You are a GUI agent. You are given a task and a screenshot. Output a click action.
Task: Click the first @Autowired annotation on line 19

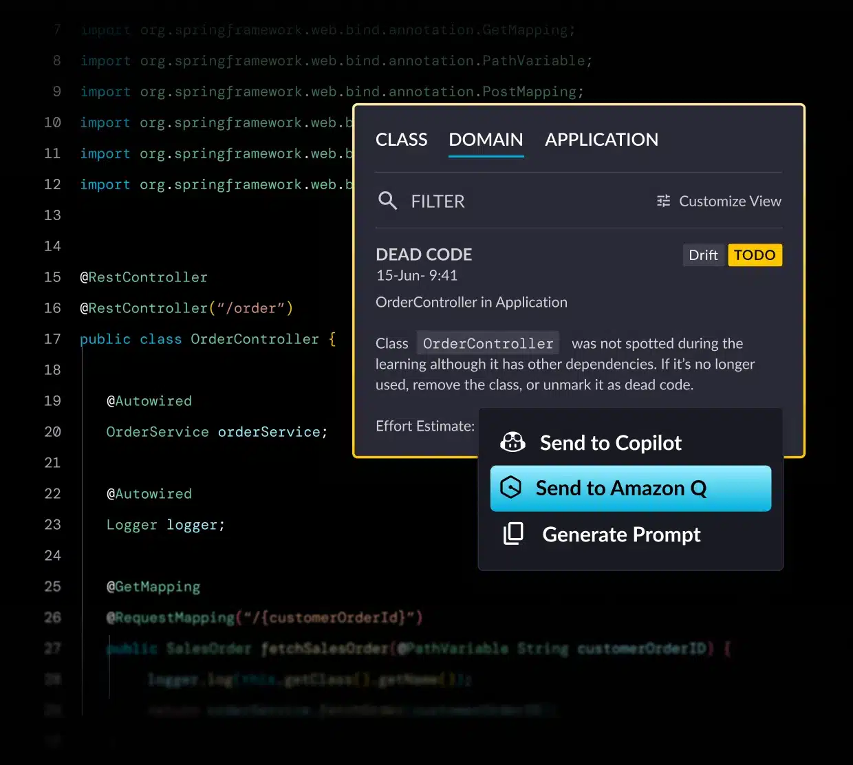(149, 401)
